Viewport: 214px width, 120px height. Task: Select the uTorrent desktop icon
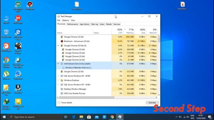pyautogui.click(x=6, y=75)
